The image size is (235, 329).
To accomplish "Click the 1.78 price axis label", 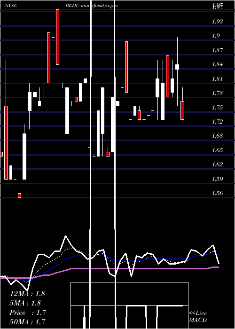I will click(x=218, y=93).
